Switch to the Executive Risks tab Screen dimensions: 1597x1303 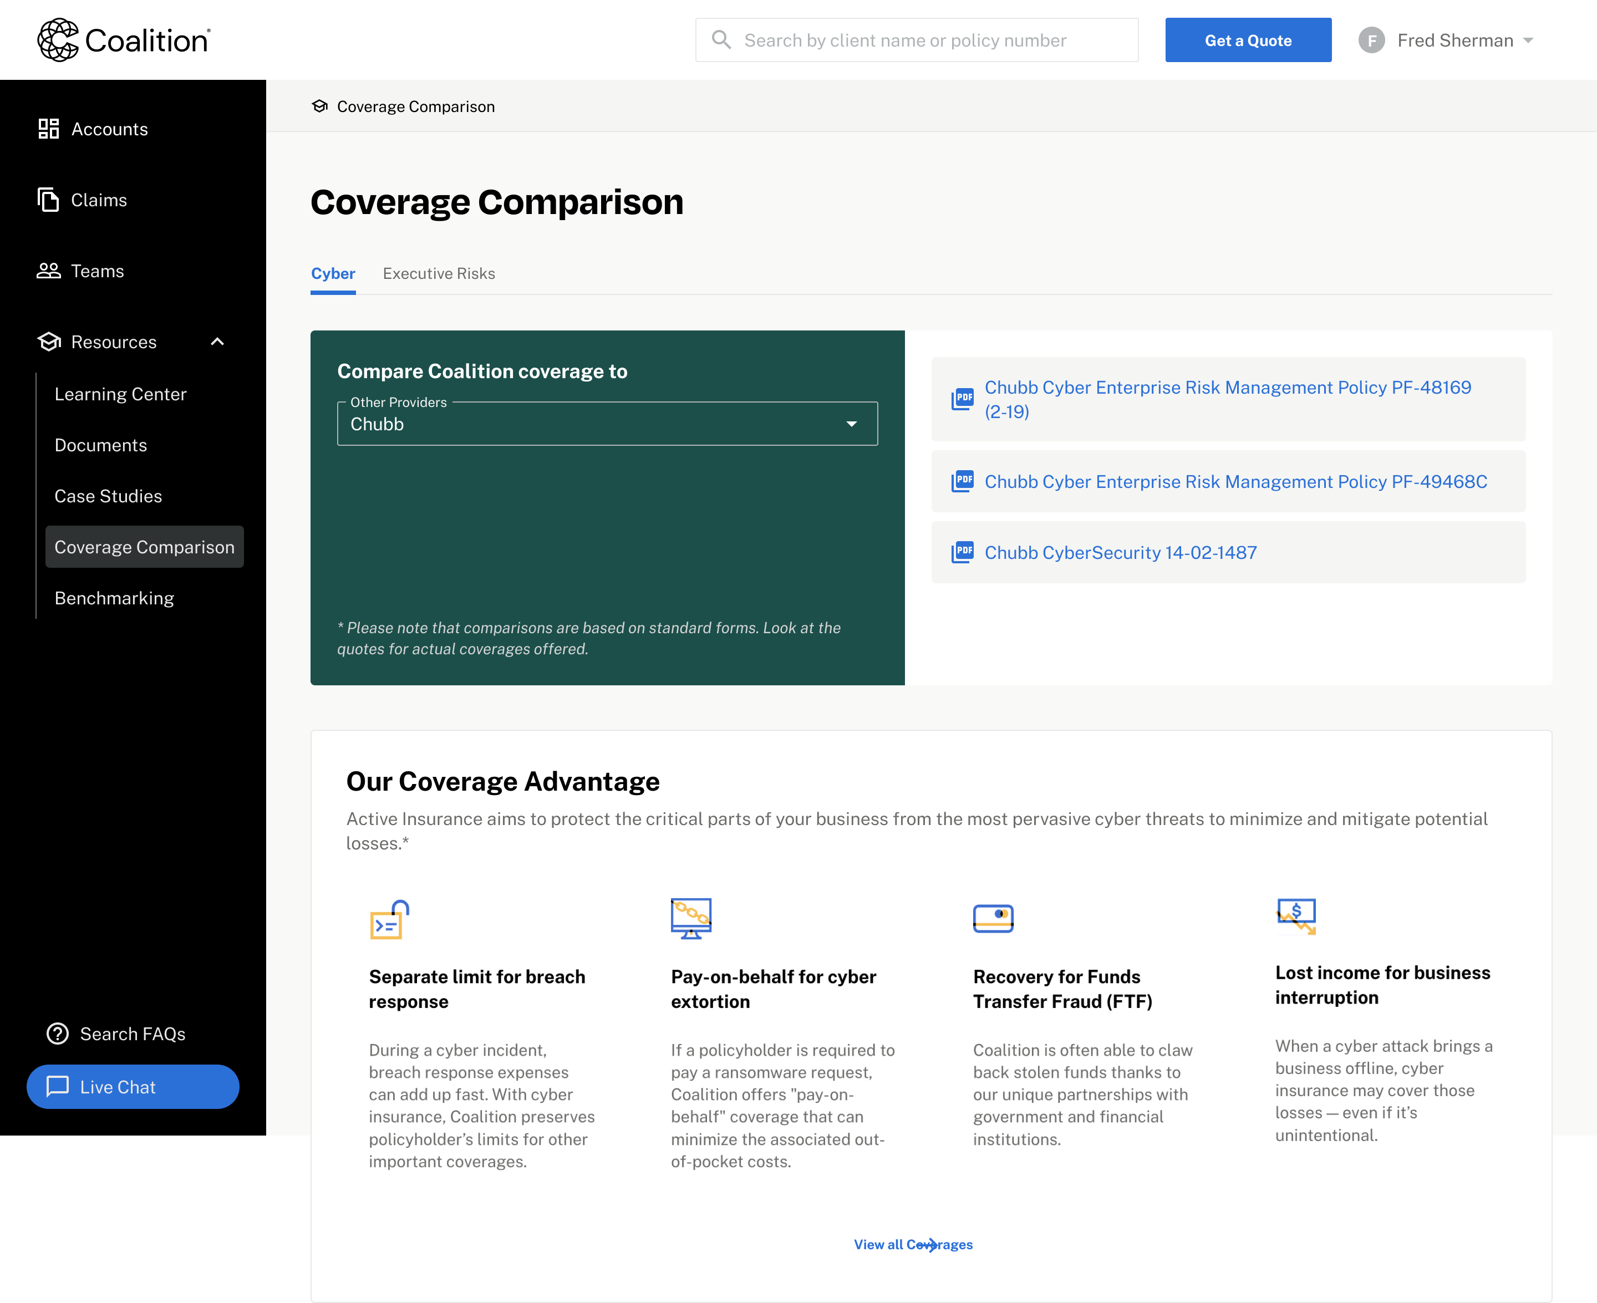pyautogui.click(x=439, y=273)
